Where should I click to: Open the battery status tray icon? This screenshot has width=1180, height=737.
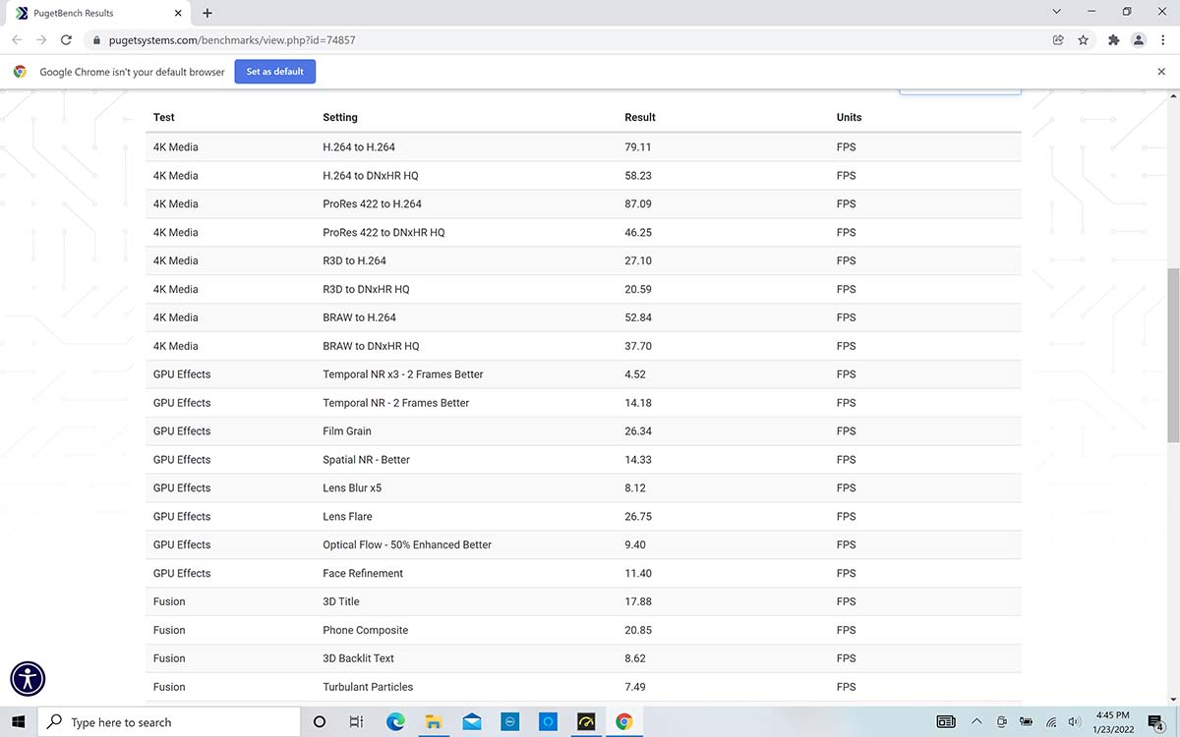pyautogui.click(x=1027, y=722)
